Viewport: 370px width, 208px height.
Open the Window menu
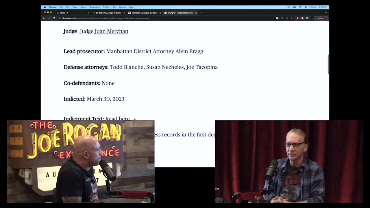tap(123, 7)
